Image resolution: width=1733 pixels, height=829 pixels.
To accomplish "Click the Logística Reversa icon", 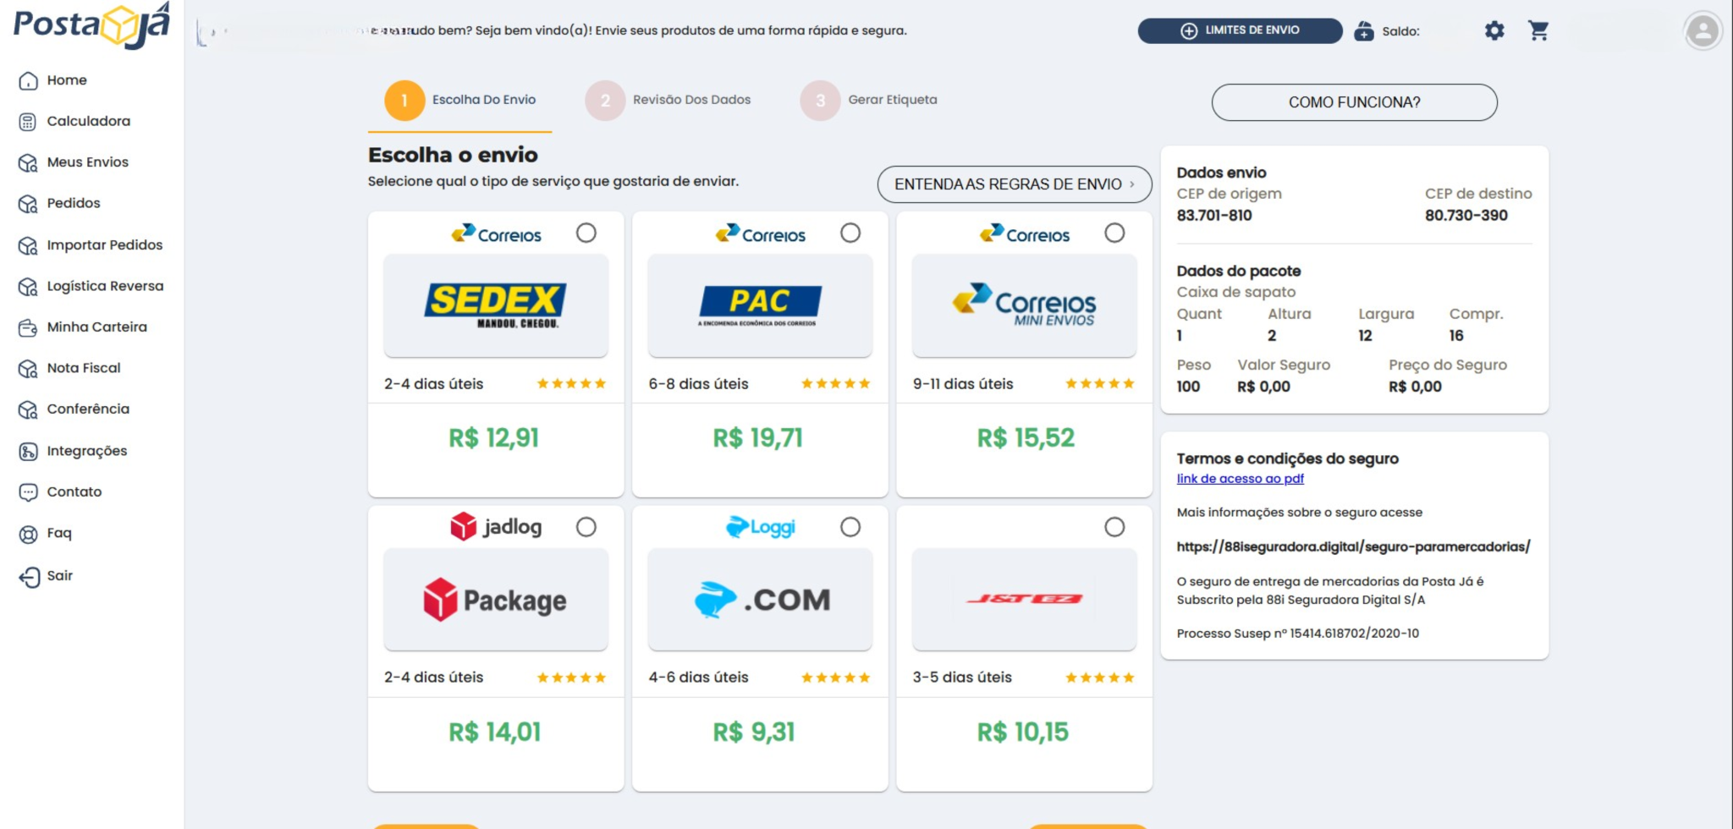I will point(28,287).
